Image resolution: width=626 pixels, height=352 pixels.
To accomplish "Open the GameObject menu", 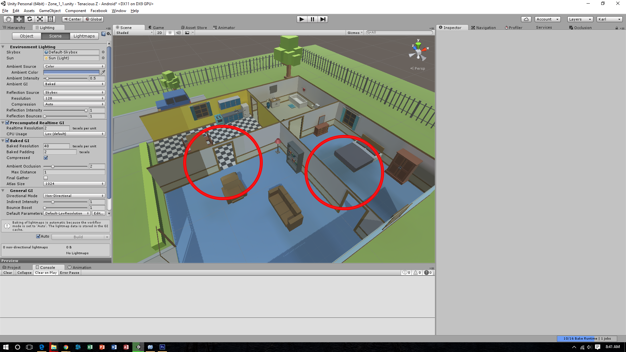I will coord(50,11).
